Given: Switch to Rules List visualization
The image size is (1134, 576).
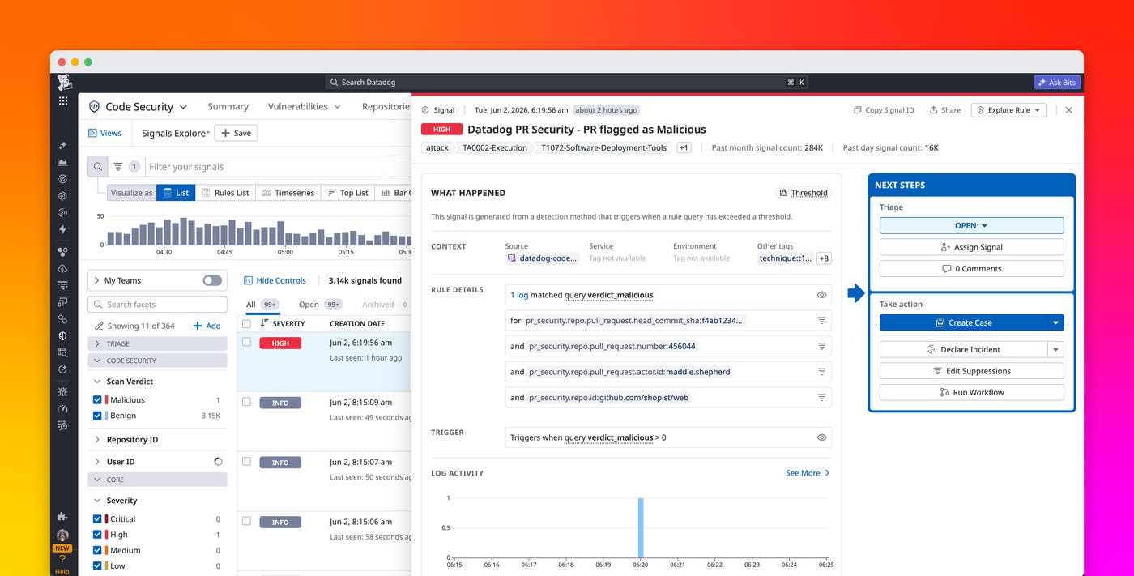Looking at the screenshot, I should [225, 193].
